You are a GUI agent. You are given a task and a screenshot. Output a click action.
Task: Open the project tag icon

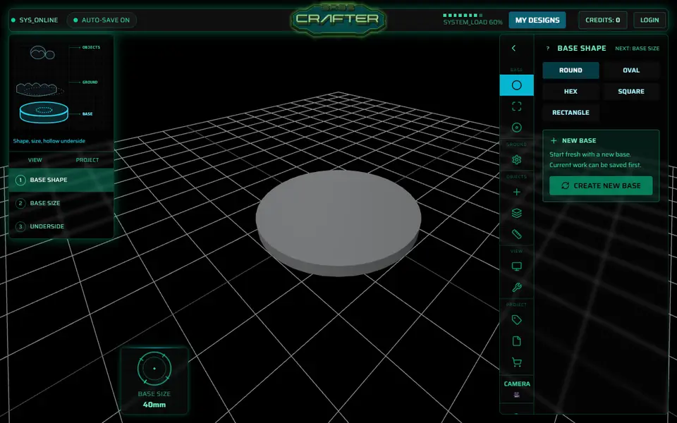(x=516, y=320)
